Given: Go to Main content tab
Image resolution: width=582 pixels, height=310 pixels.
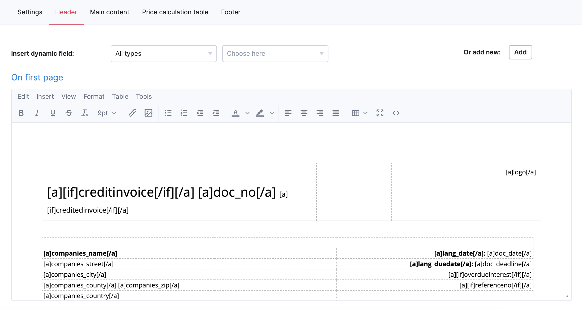Looking at the screenshot, I should [x=110, y=12].
